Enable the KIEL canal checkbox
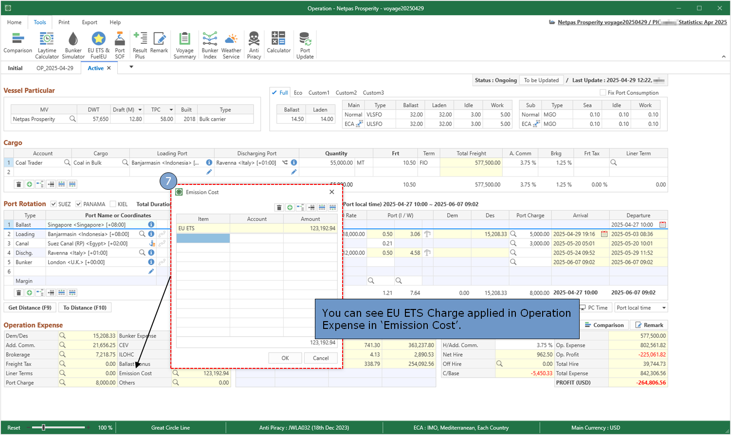Screen dimensions: 731x435 [x=113, y=204]
